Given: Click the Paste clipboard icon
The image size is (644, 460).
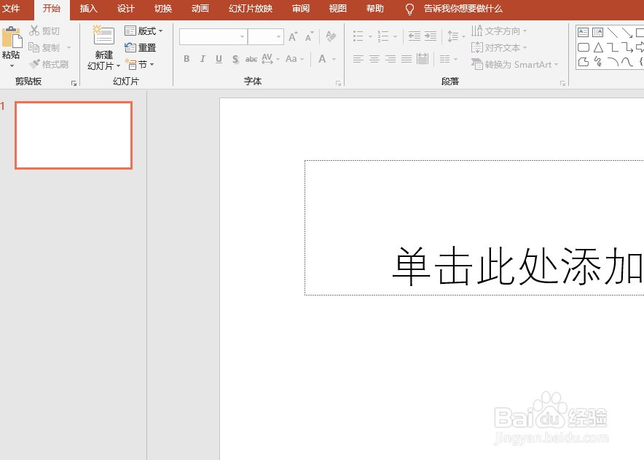Looking at the screenshot, I should 12,38.
